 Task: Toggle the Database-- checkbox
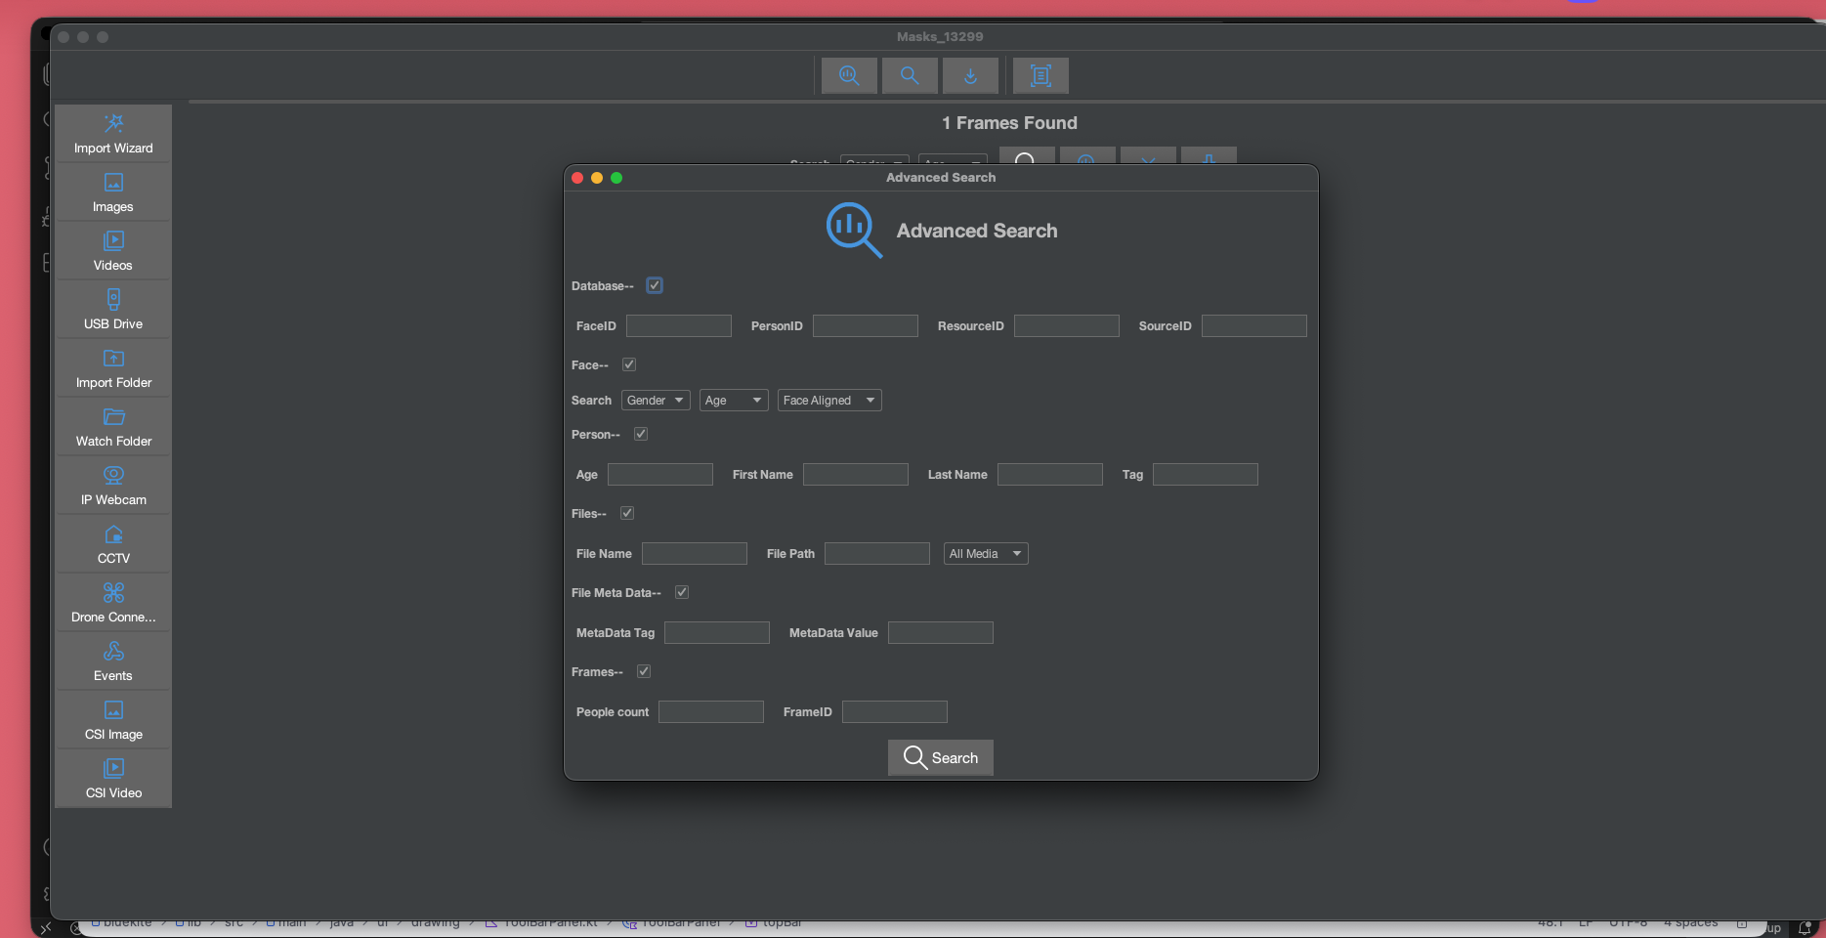(655, 285)
